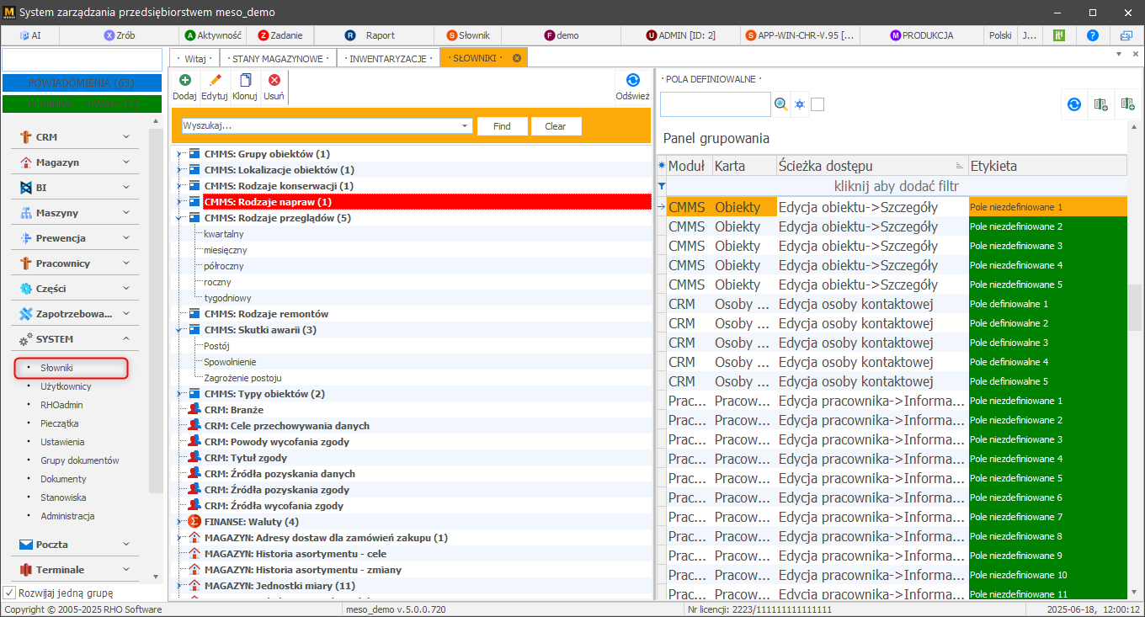
Task: Click the Dodaj (add) green plus icon
Action: (184, 81)
